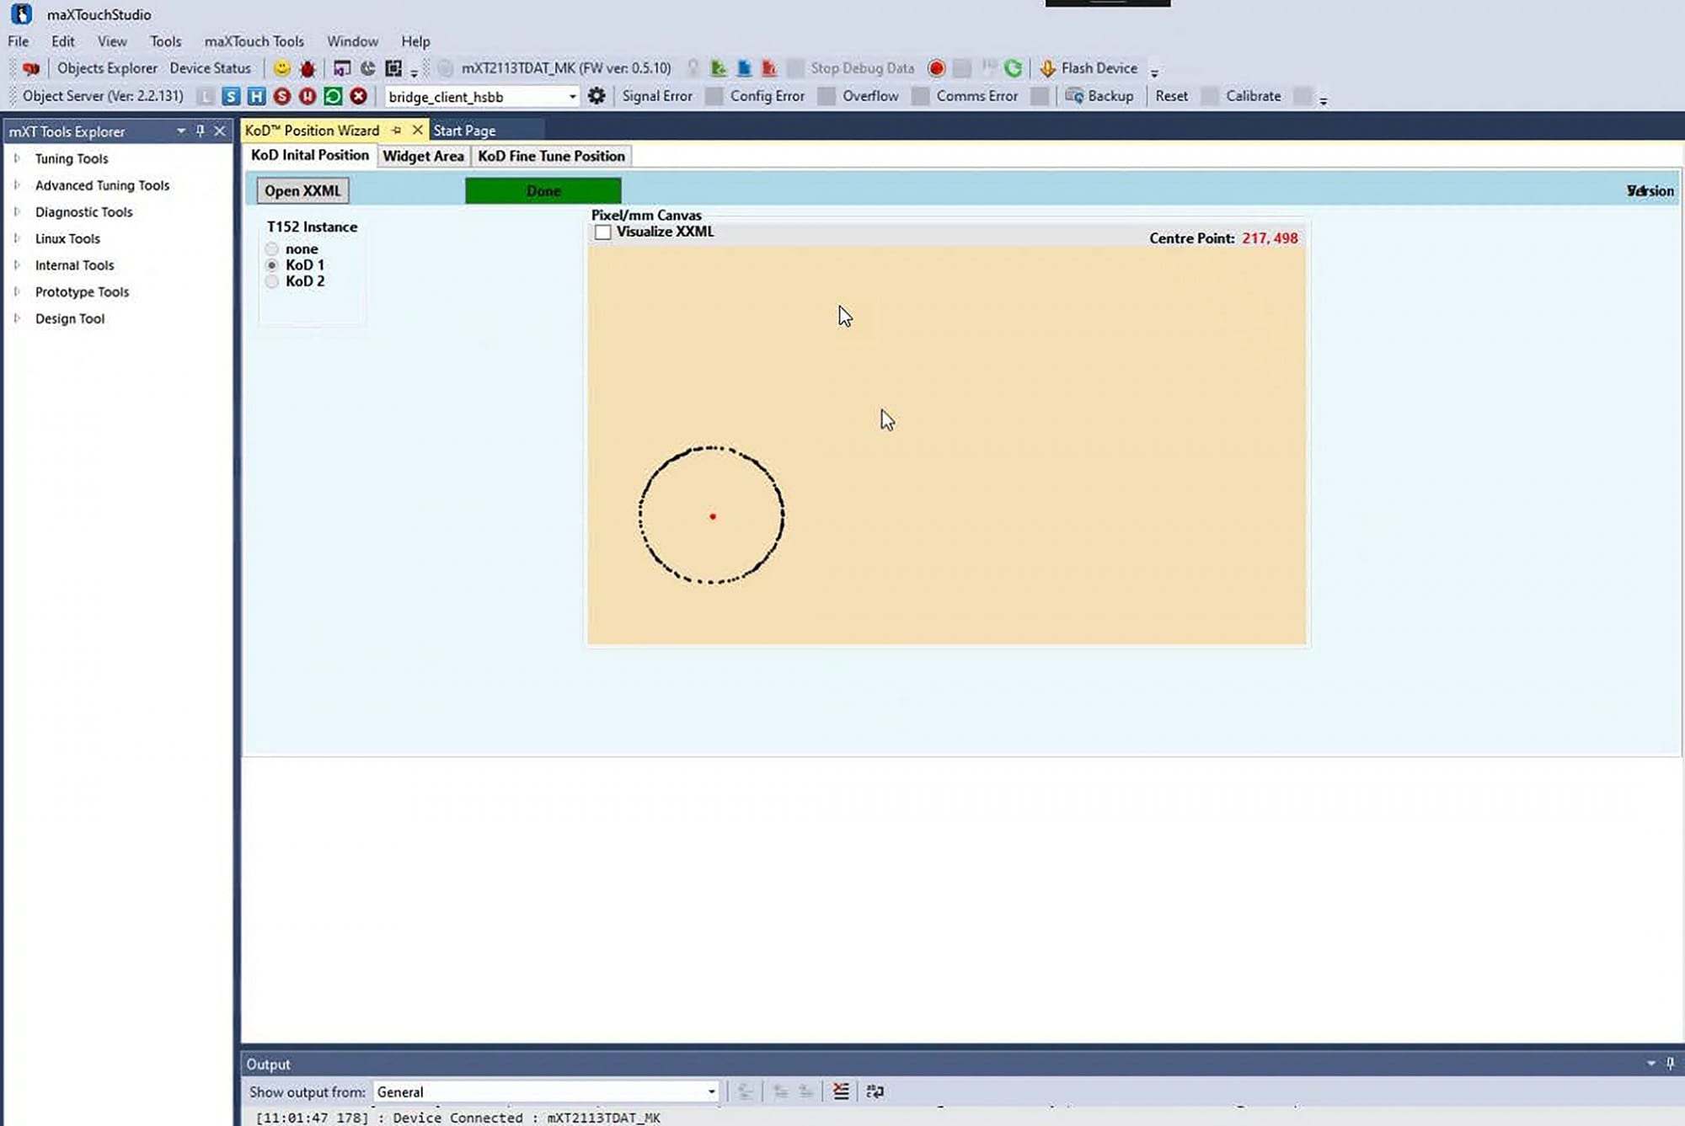
Task: Open the Edit menu
Action: pos(62,41)
